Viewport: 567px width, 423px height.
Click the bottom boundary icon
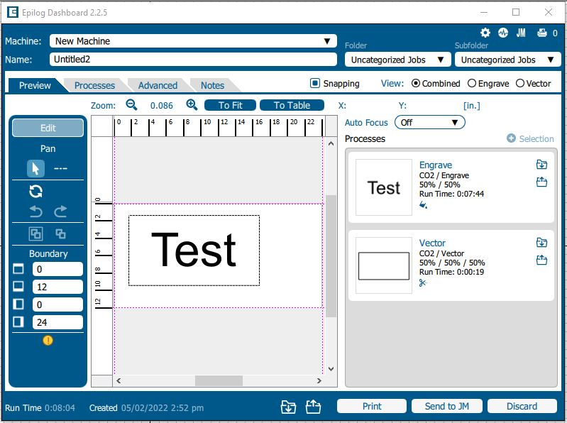(x=18, y=287)
